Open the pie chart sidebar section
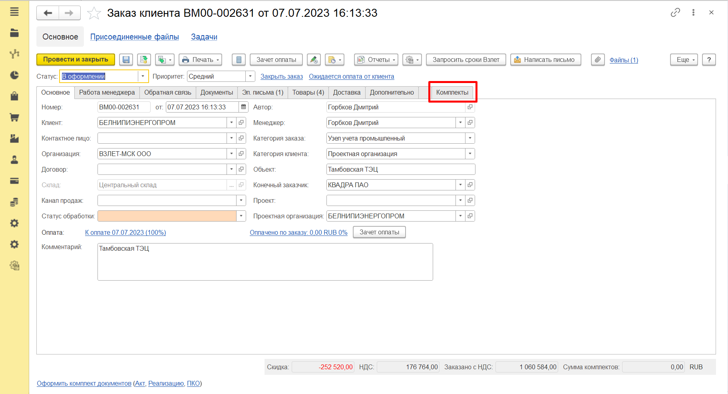 (x=14, y=75)
